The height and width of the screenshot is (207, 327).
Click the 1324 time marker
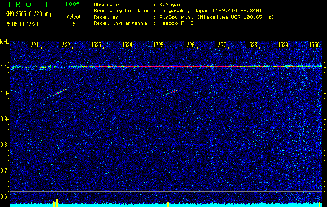coord(127,45)
